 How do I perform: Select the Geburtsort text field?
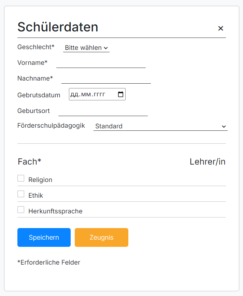pos(103,111)
